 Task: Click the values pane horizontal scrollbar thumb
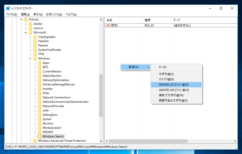point(148,141)
